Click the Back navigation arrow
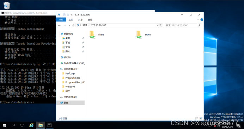Image resolution: width=244 pixels, height=129 pixels. pyautogui.click(x=59, y=25)
